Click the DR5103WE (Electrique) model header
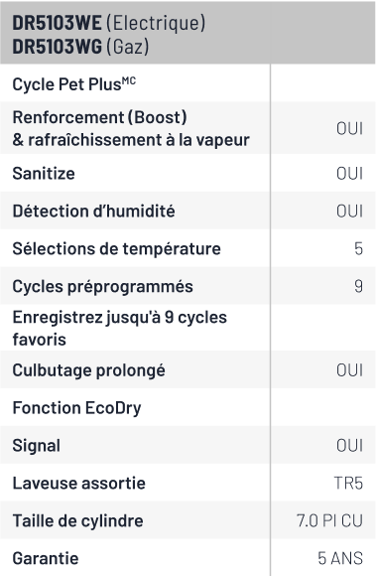The image size is (376, 576). pyautogui.click(x=109, y=23)
